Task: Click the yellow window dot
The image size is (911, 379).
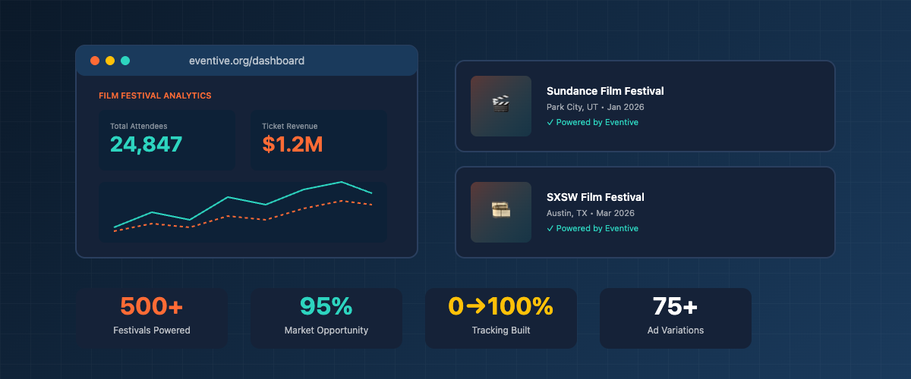Action: coord(110,61)
